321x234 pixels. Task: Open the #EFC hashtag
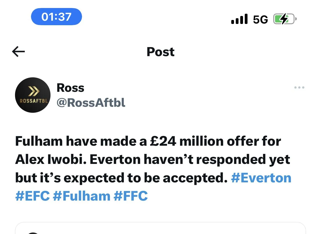point(32,196)
